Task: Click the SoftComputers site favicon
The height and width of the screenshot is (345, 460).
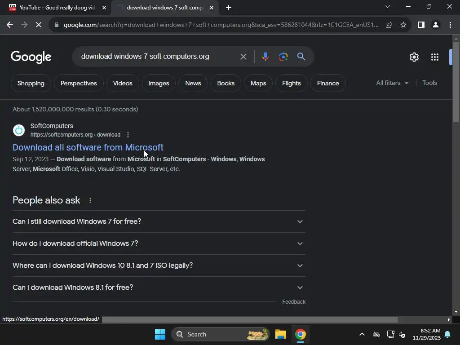Action: point(19,130)
